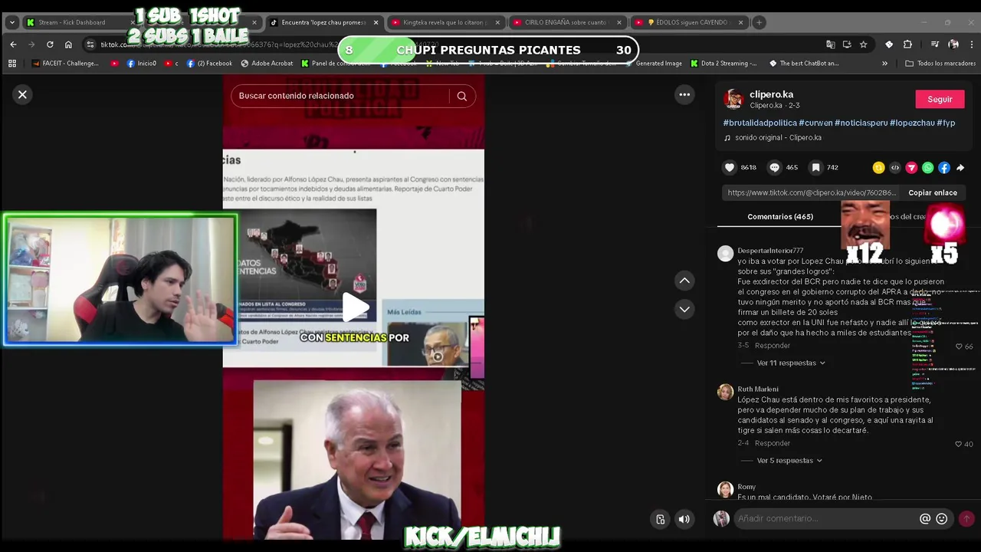This screenshot has height=552, width=981.
Task: Open hashtag #curwen
Action: pos(815,123)
